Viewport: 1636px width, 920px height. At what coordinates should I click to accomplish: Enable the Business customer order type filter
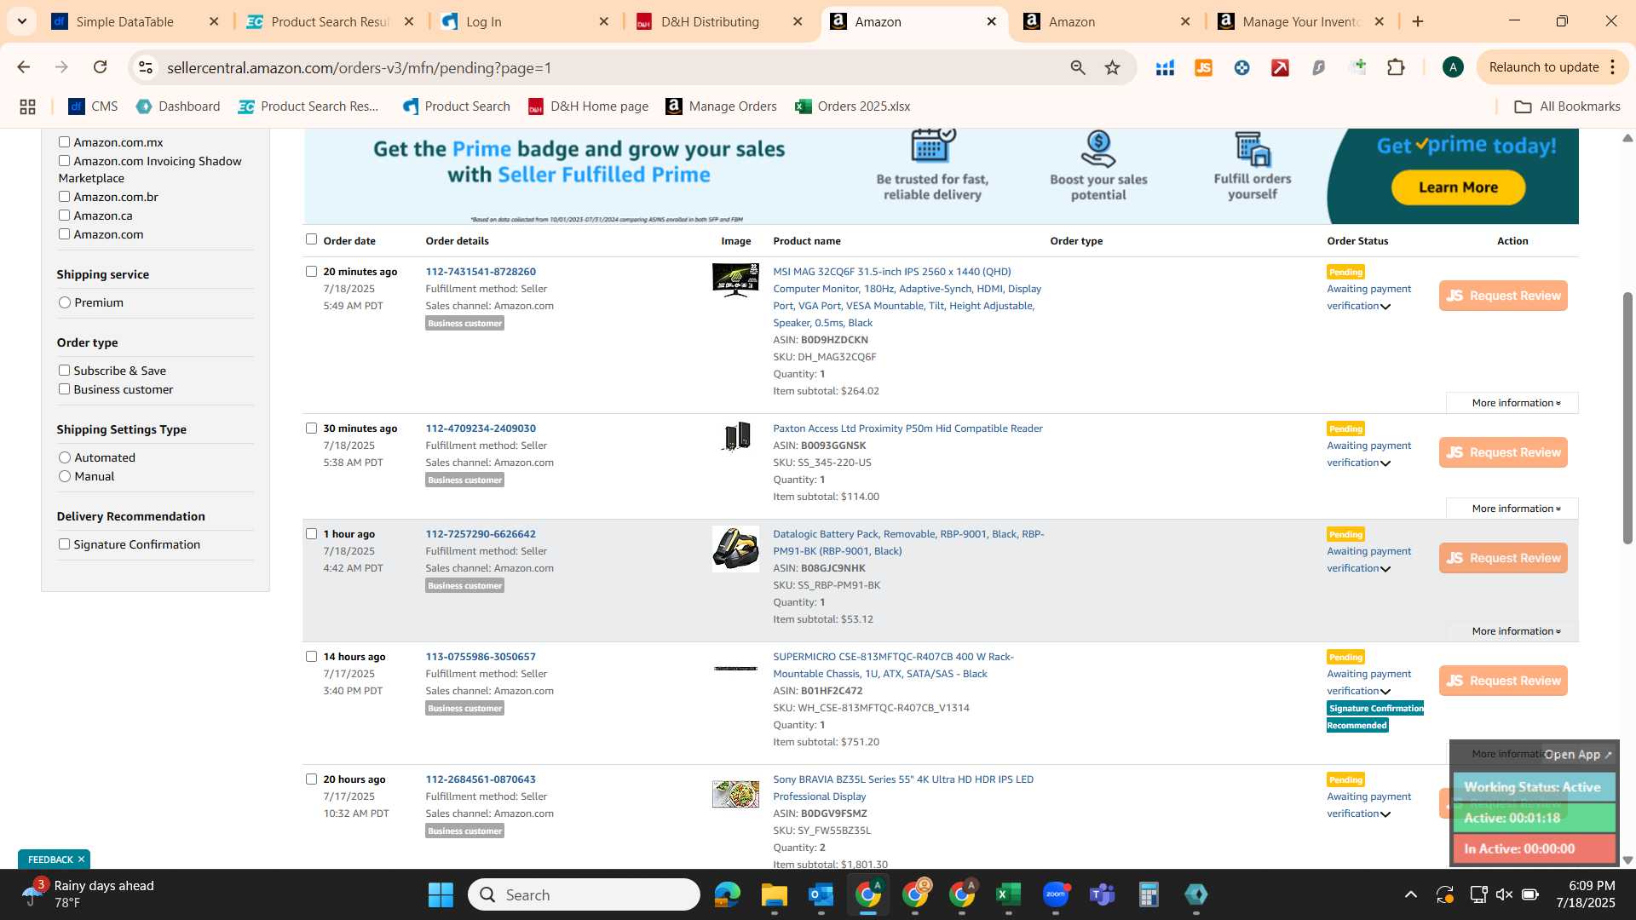tap(64, 389)
